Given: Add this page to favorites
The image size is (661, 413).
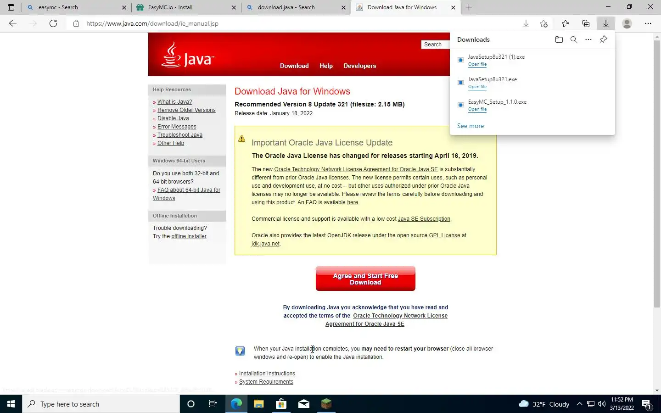Looking at the screenshot, I should [x=543, y=23].
